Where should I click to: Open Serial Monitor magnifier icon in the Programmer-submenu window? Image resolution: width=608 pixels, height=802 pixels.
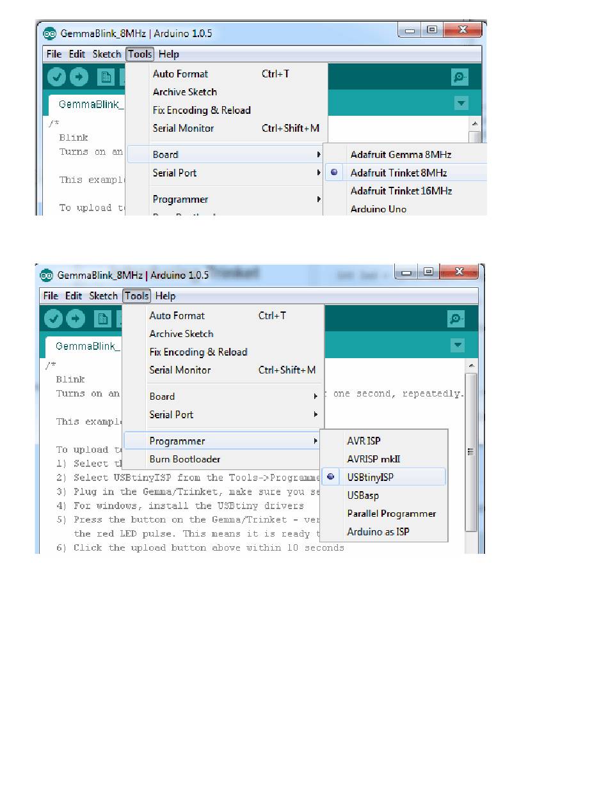coord(456,318)
